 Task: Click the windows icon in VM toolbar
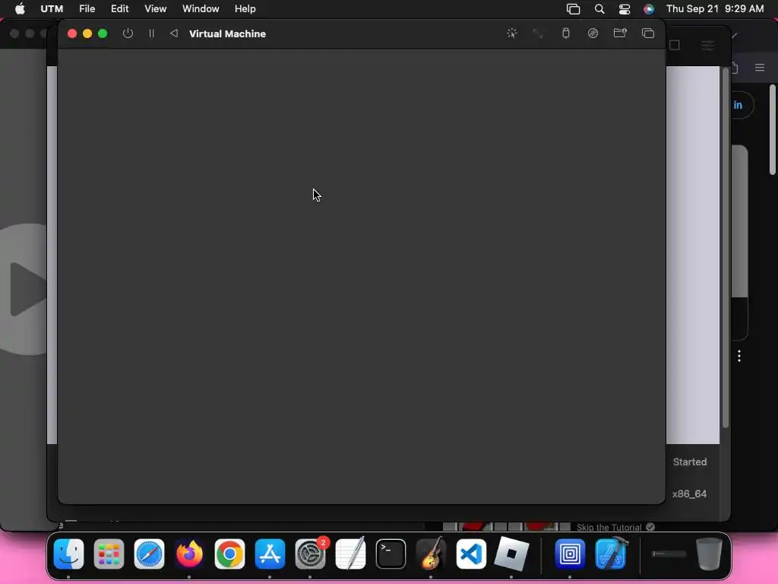point(647,33)
